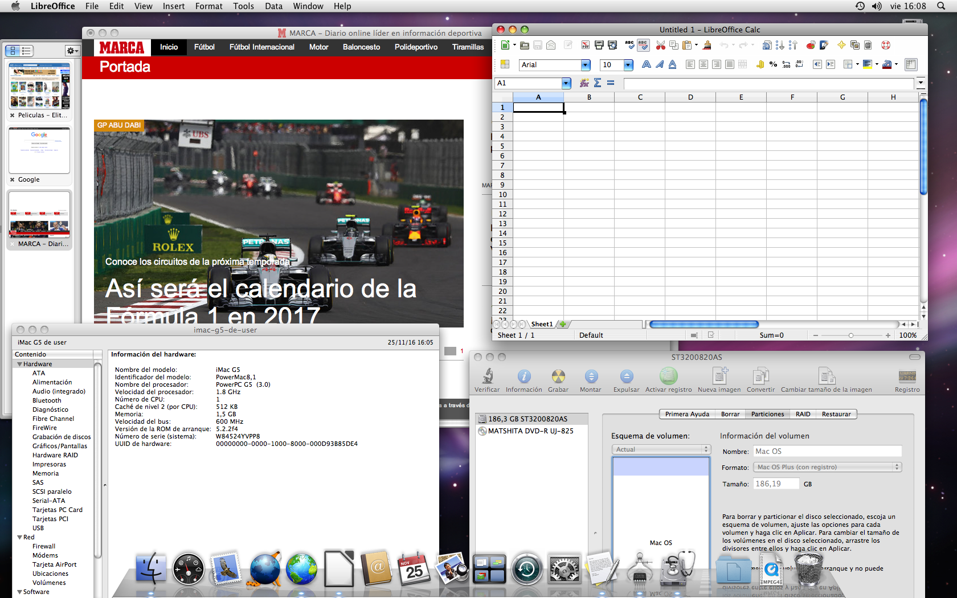Toggle grid lines for current sheet
This screenshot has height=598, width=957.
[911, 64]
